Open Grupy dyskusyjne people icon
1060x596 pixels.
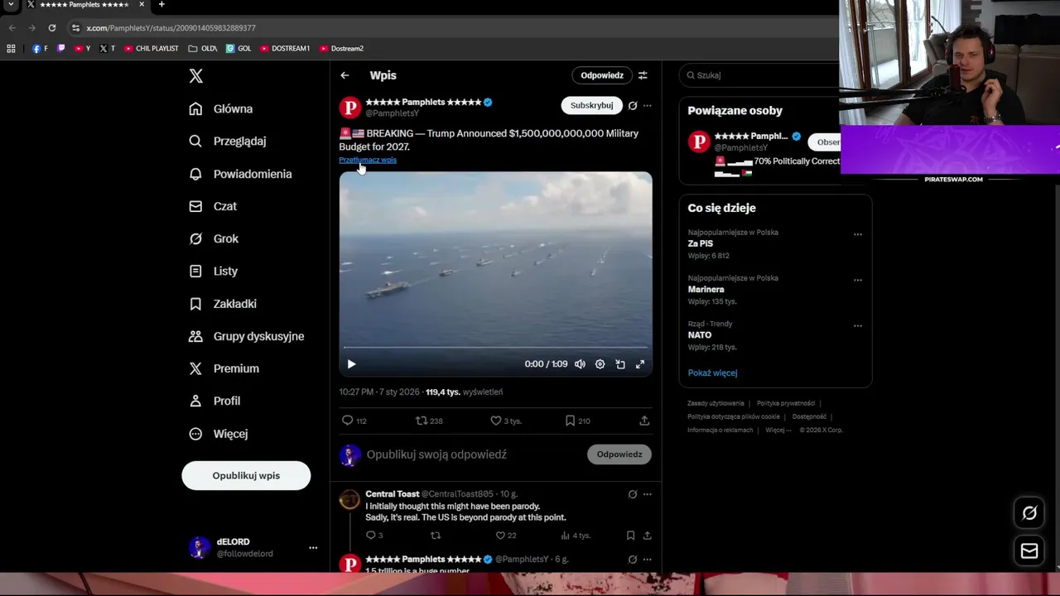pos(195,336)
